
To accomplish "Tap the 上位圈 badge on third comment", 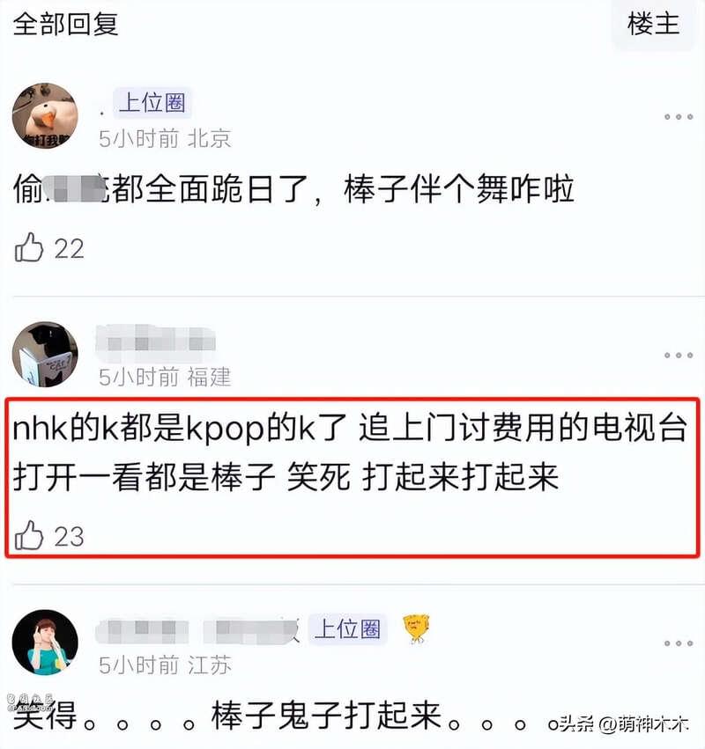I will coord(347,628).
